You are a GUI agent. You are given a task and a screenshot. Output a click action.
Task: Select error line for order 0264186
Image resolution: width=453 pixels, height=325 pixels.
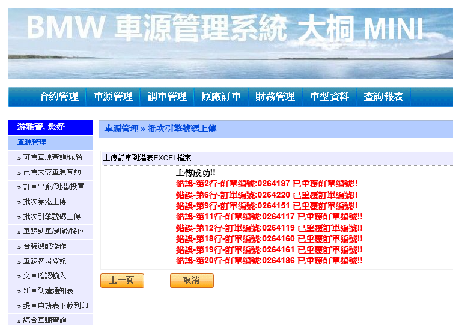[269, 261]
